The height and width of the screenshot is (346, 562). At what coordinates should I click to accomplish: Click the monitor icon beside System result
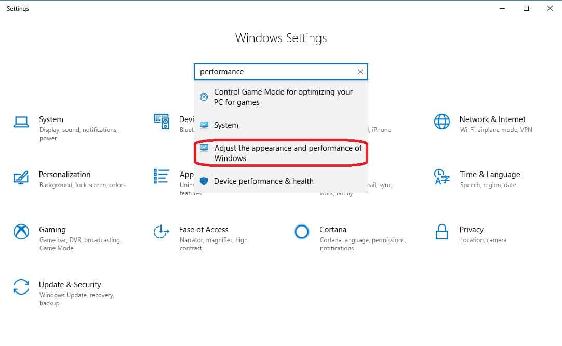(204, 125)
